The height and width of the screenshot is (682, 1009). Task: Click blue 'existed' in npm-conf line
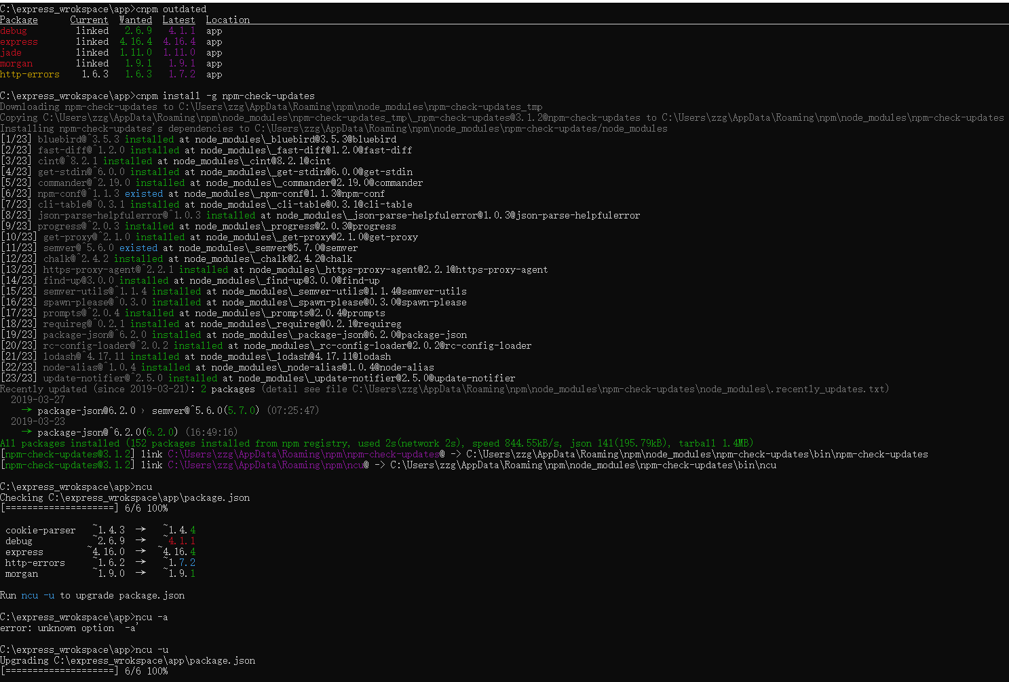click(144, 193)
